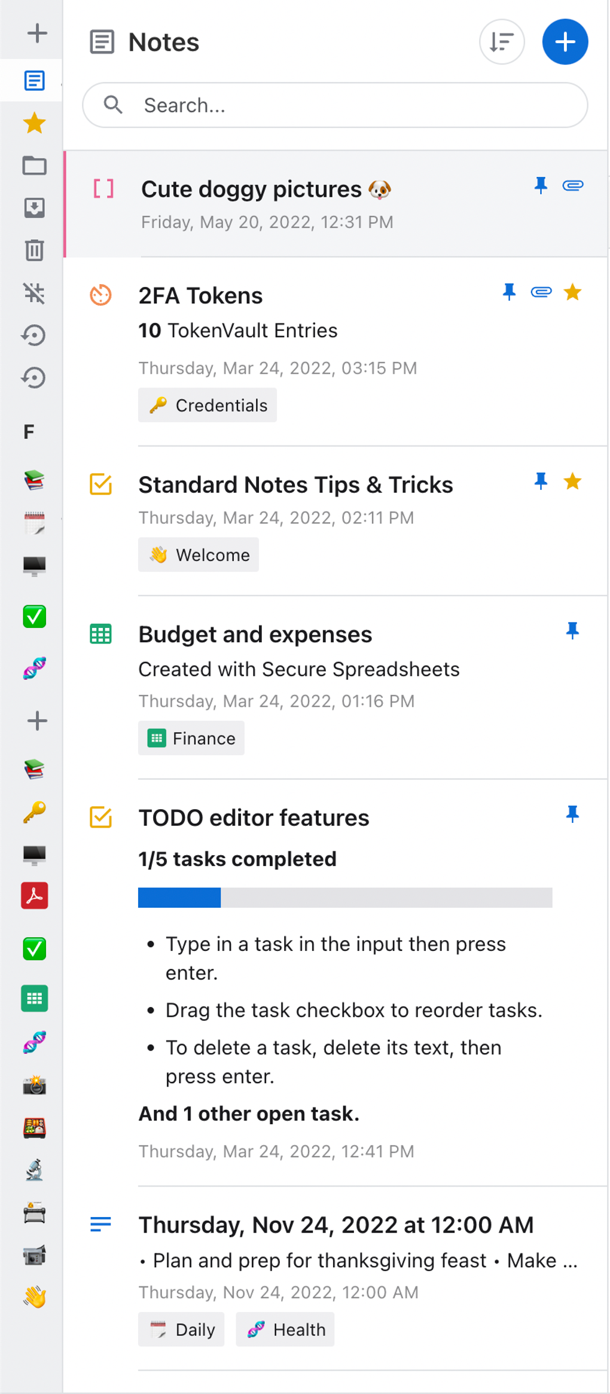Unstar the 2FA Tokens note
The height and width of the screenshot is (1394, 610).
pos(572,292)
